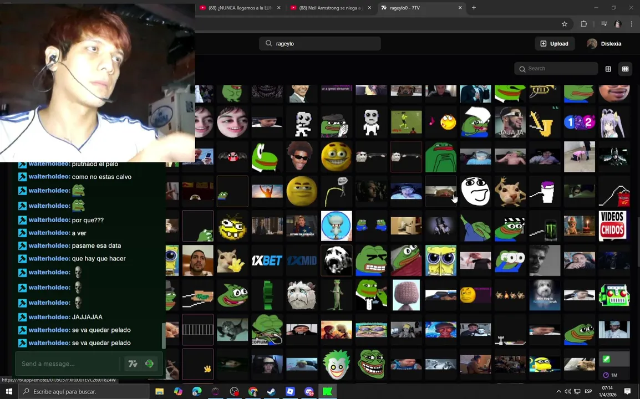This screenshot has width=640, height=399.
Task: Open the yellow pixel saxophone emote
Action: click(x=545, y=121)
